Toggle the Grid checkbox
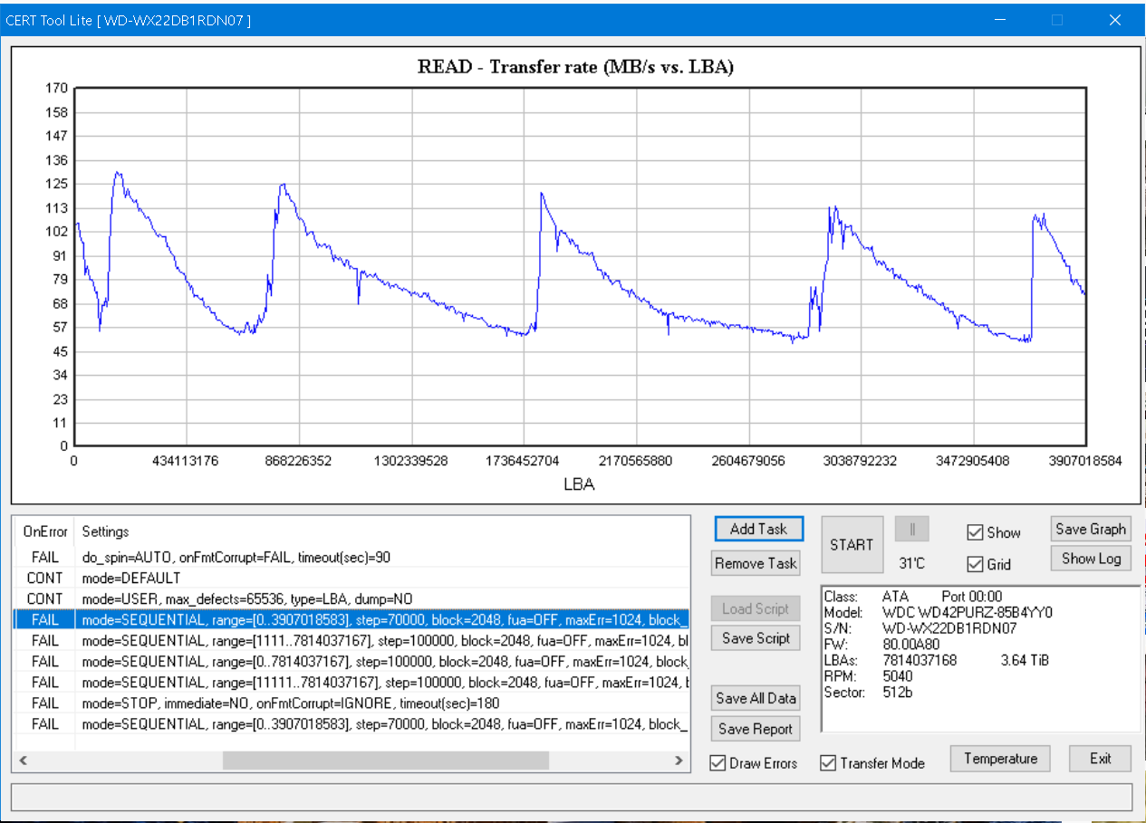Screen dimensions: 1146x823 pos(975,564)
